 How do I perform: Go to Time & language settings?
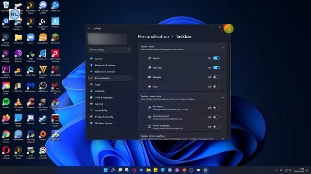tap(110, 98)
